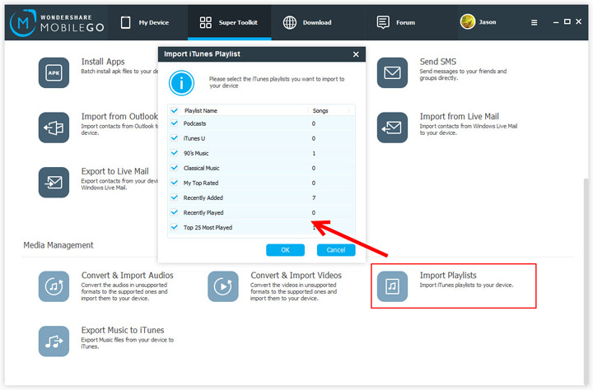Select the Recently Played playlist name
The width and height of the screenshot is (593, 390).
203,212
